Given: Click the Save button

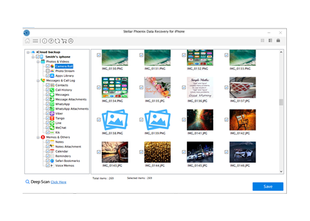Looking at the screenshot, I should [268, 186].
